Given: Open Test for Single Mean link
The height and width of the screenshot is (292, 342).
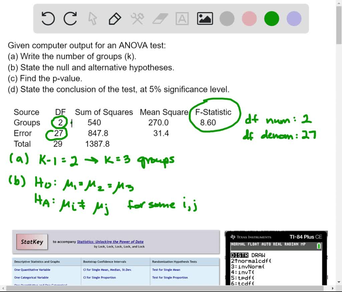Looking at the screenshot, I should point(166,270).
